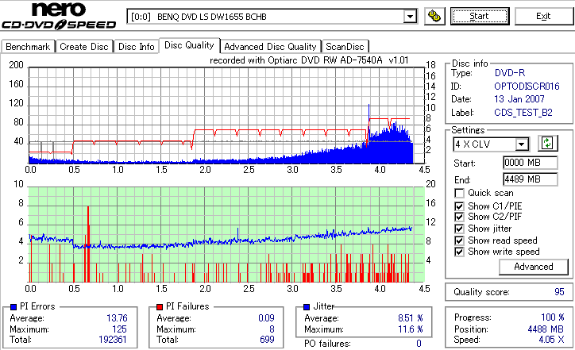Click the red PI Failures legend square
Image resolution: width=575 pixels, height=350 pixels.
[160, 307]
